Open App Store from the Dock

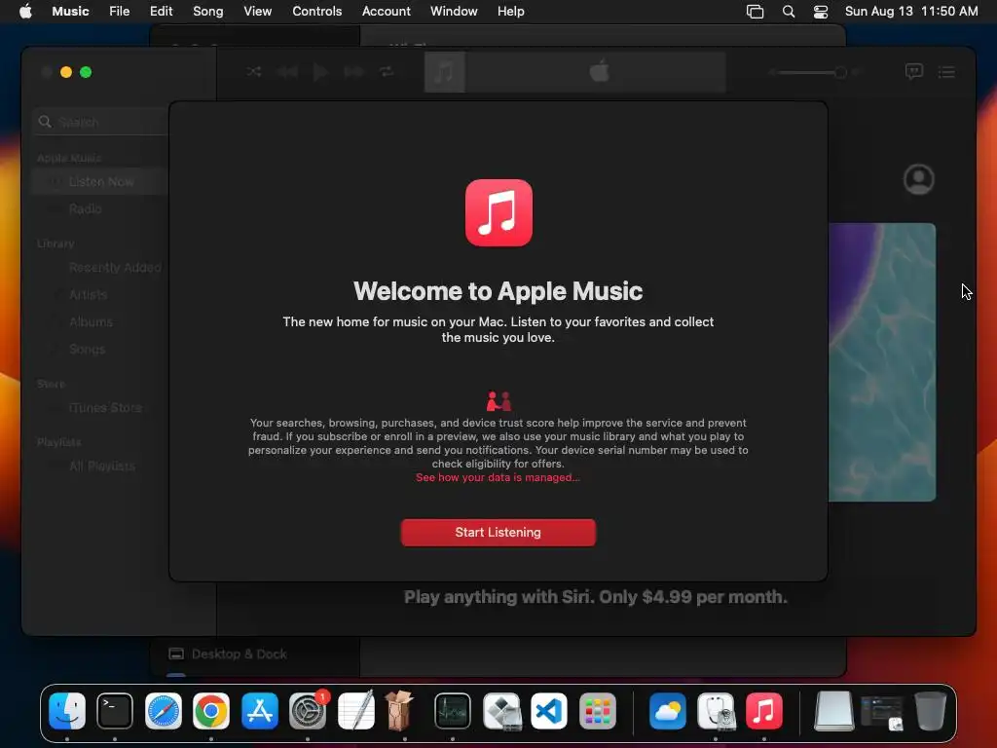point(259,710)
